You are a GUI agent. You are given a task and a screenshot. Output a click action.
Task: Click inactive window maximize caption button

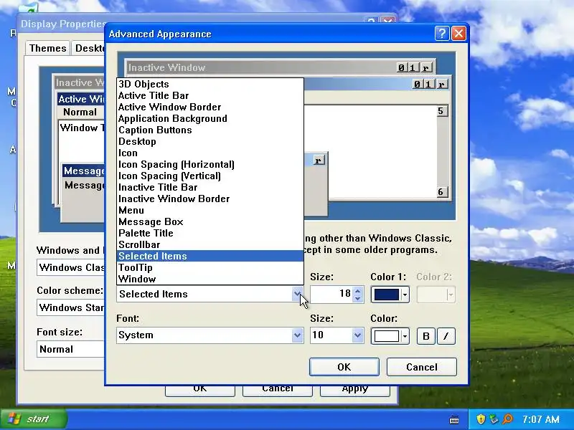coord(413,67)
